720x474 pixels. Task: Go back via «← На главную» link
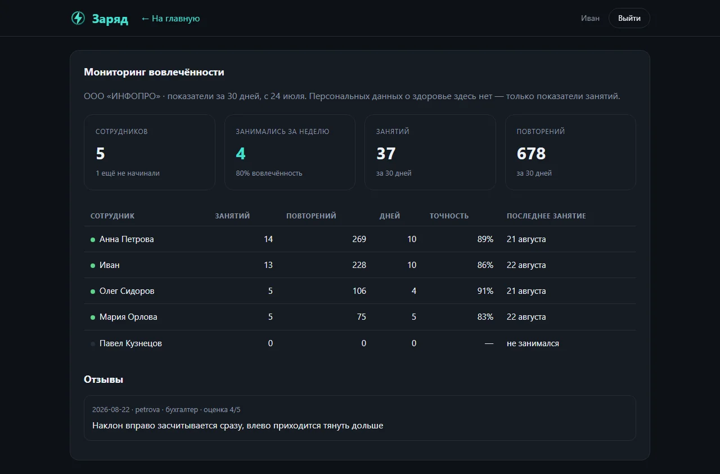(170, 19)
